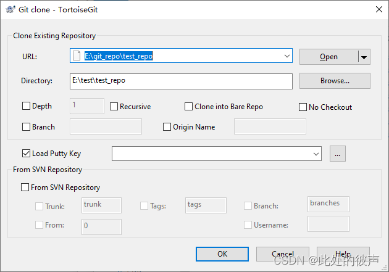Expand the Putty key dropdown list
Viewport: 389px width, 272px height.
tap(316, 154)
